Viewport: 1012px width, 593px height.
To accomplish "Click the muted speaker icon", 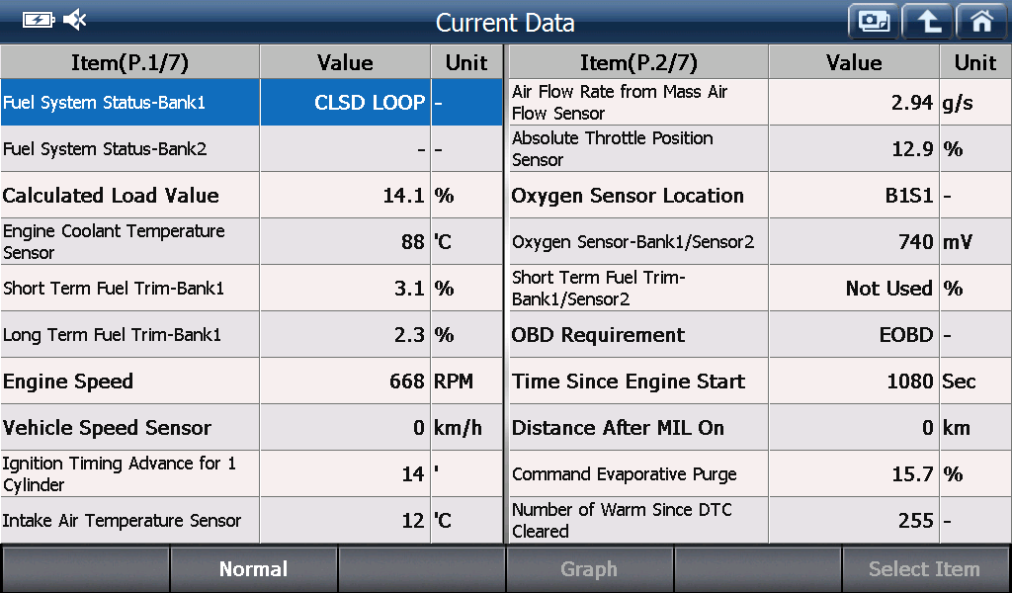I will click(75, 20).
